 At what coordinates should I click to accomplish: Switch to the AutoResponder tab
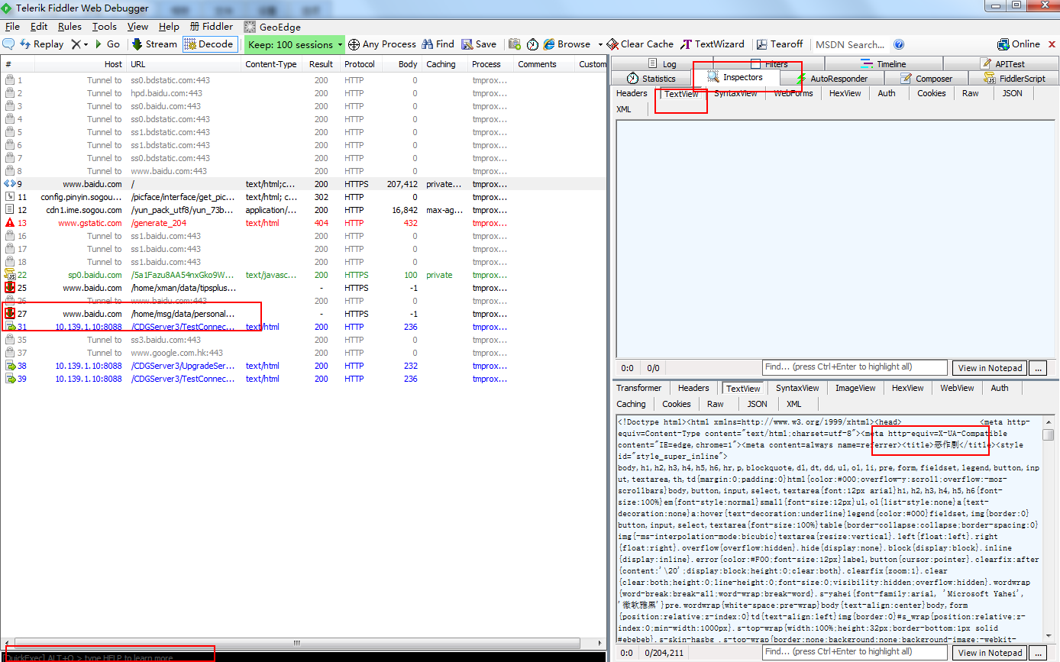[832, 79]
